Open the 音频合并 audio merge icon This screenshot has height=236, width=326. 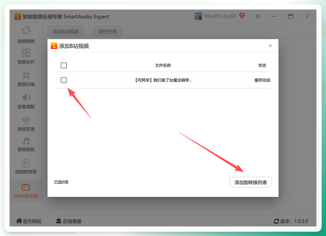click(x=26, y=53)
